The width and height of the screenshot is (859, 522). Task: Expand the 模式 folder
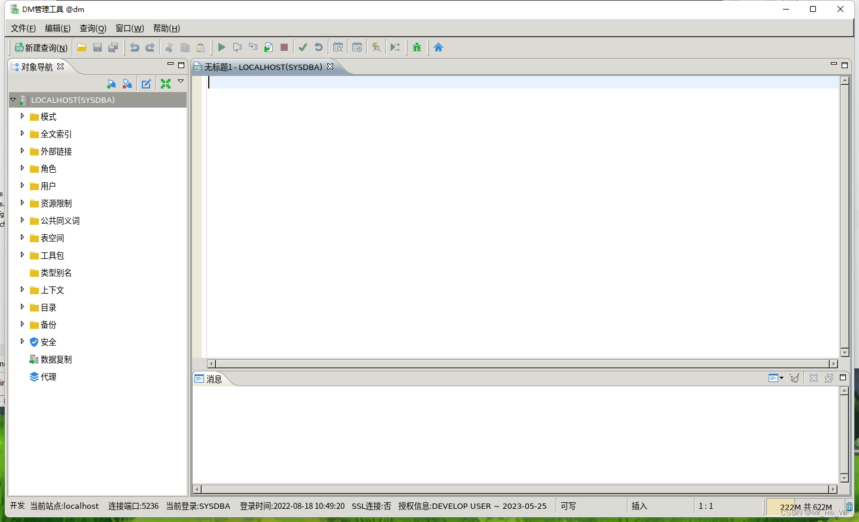(22, 116)
